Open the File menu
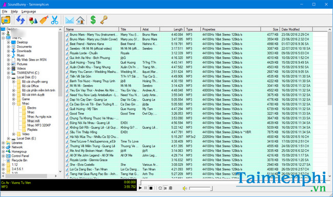This screenshot has width=333, height=197. tap(5, 11)
